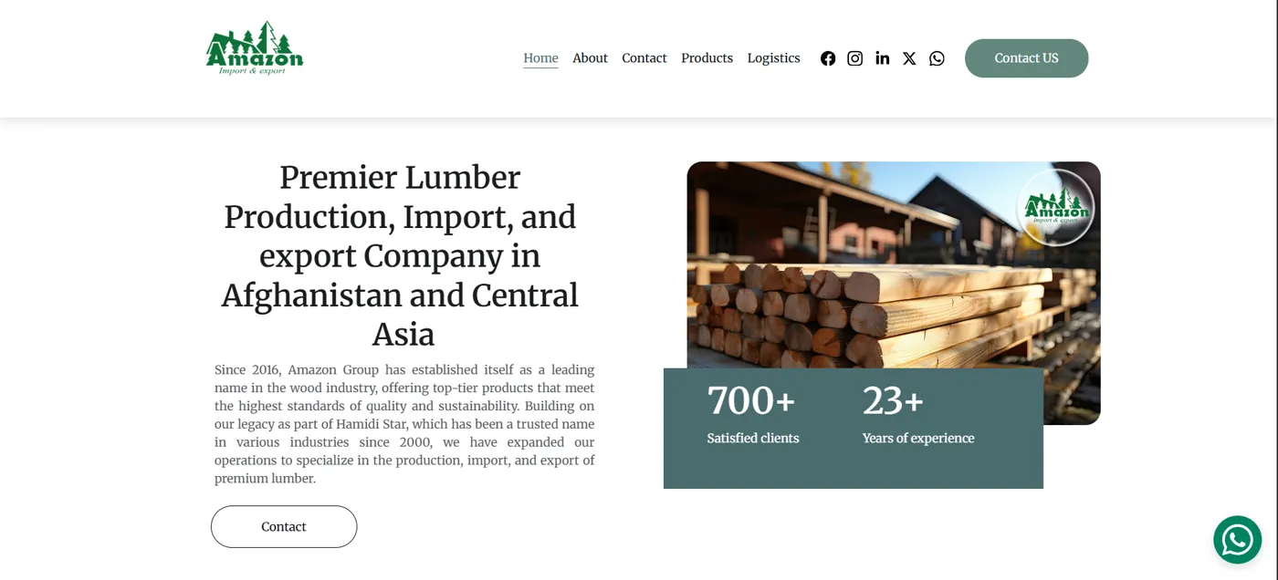Open the Facebook icon in header
Screen dimensions: 1278x580
point(828,58)
